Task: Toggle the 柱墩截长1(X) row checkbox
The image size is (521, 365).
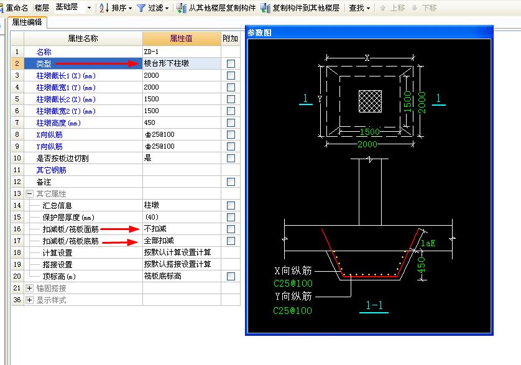Action: click(x=231, y=75)
